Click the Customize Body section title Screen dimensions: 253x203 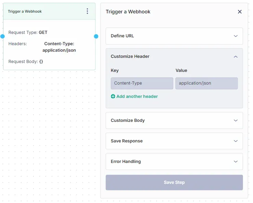[x=128, y=120]
